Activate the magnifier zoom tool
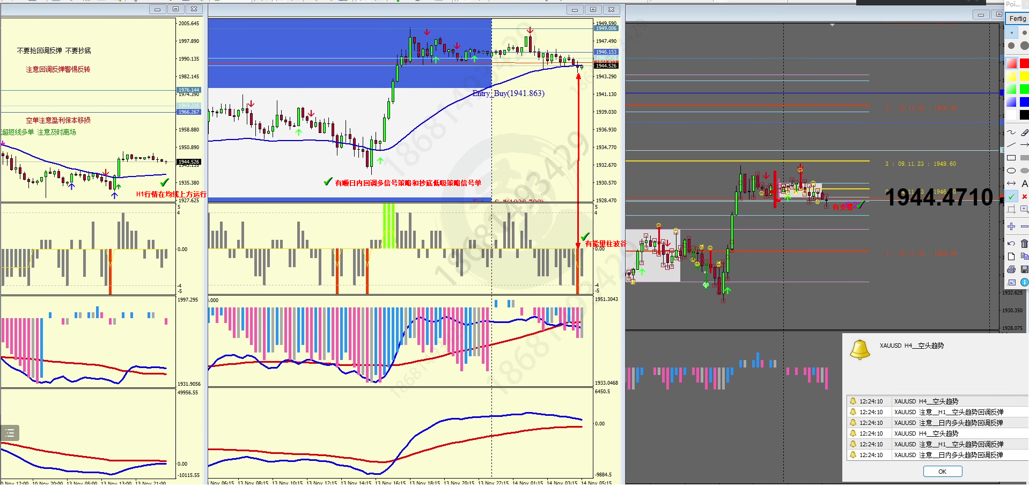 click(1024, 209)
